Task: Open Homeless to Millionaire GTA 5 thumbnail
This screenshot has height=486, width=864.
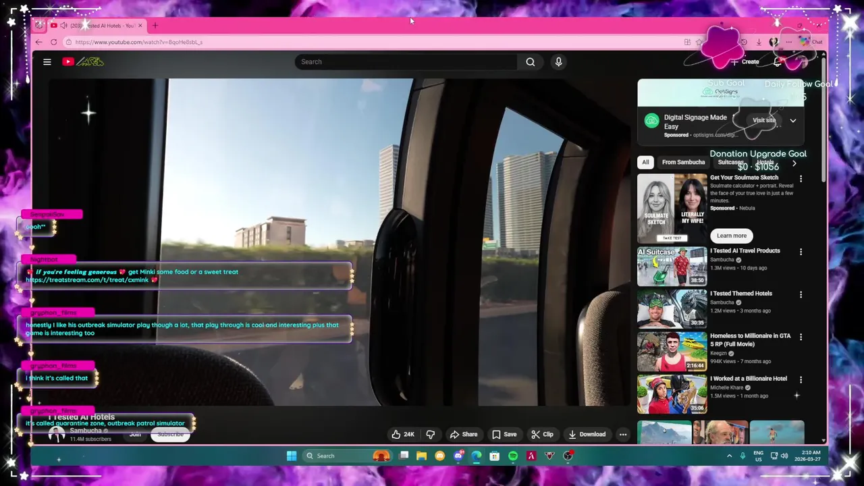Action: coord(672,351)
